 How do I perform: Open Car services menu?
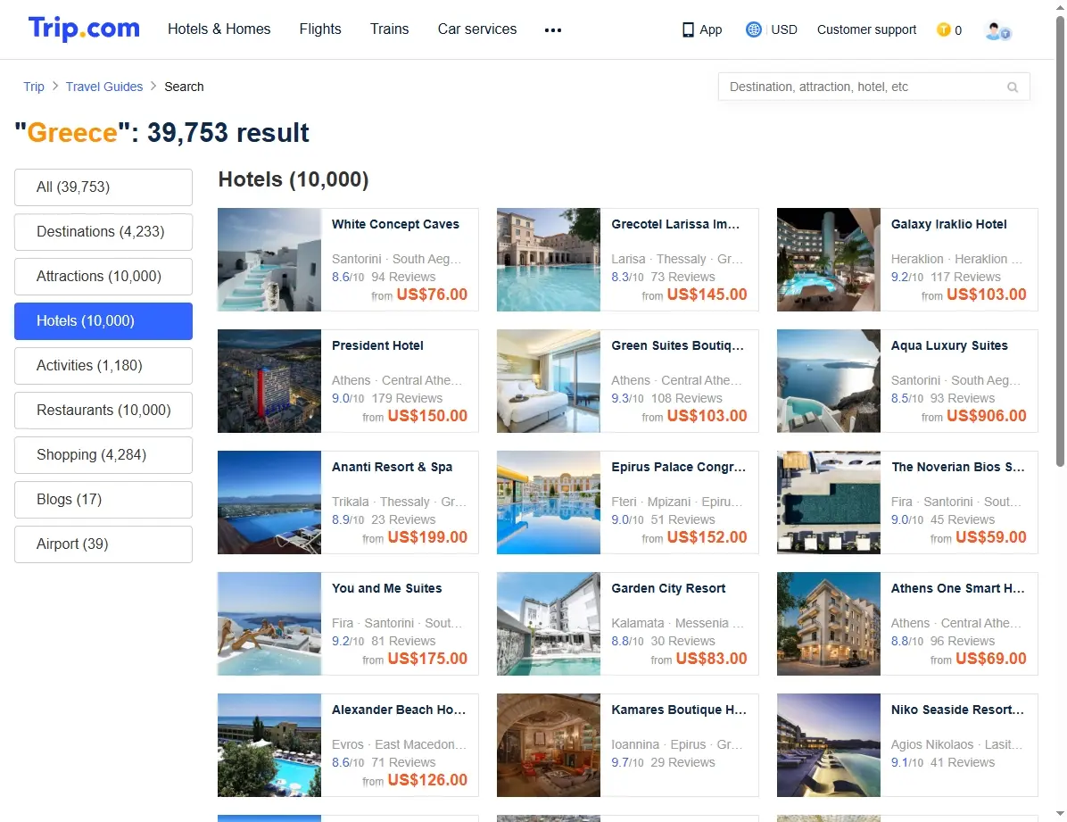pyautogui.click(x=477, y=29)
